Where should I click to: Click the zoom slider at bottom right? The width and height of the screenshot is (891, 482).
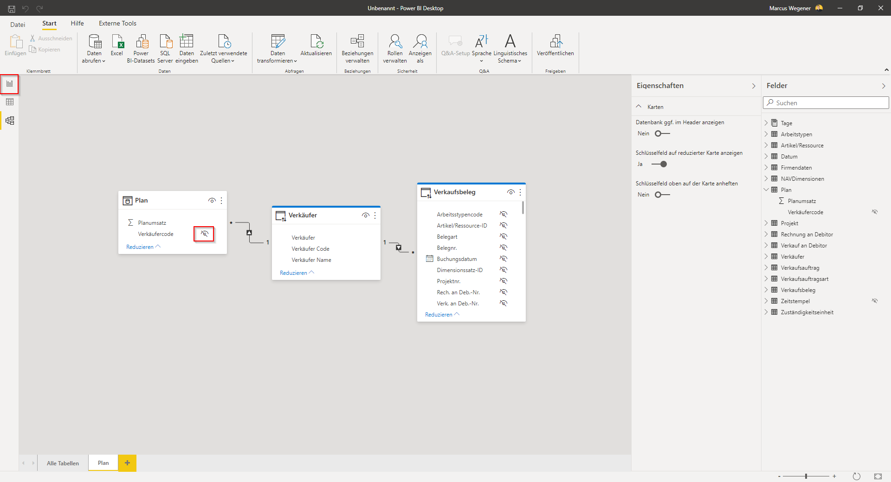point(806,476)
